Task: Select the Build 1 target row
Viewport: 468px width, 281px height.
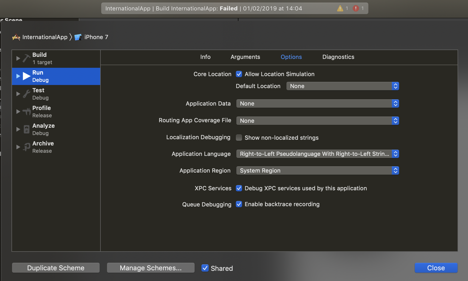Action: pos(56,58)
